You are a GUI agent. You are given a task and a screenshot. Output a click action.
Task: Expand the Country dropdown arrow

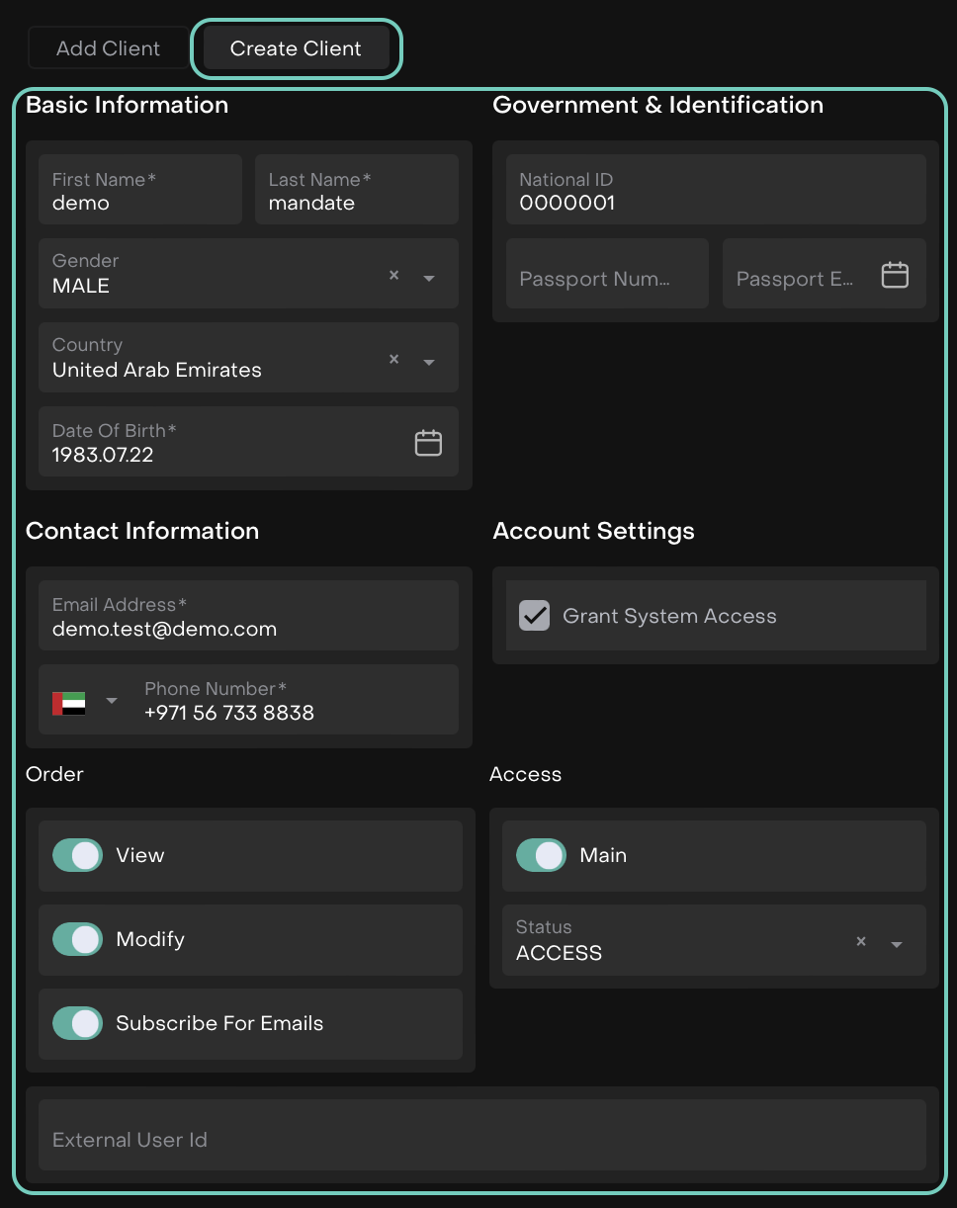429,363
